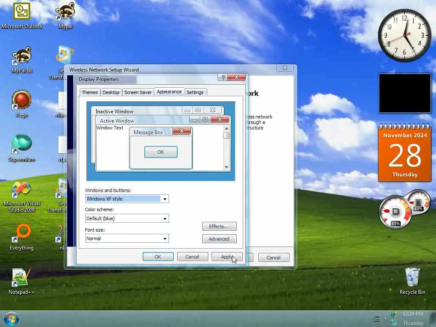Switch to the Themes tab
Image resolution: width=436 pixels, height=327 pixels.
click(x=90, y=92)
